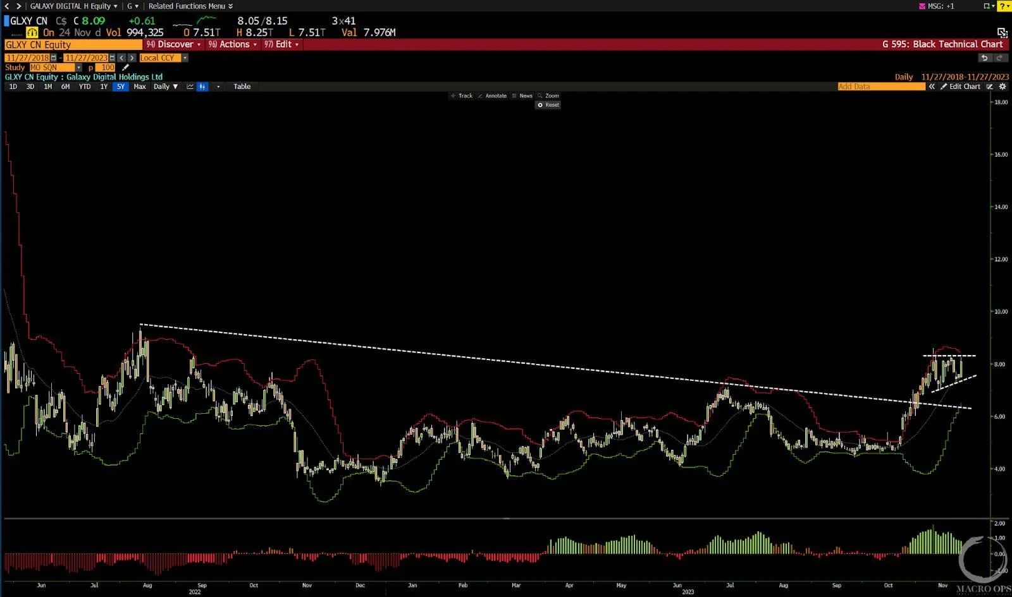This screenshot has width=1012, height=597.
Task: Open the 96) Actions menu
Action: point(232,44)
